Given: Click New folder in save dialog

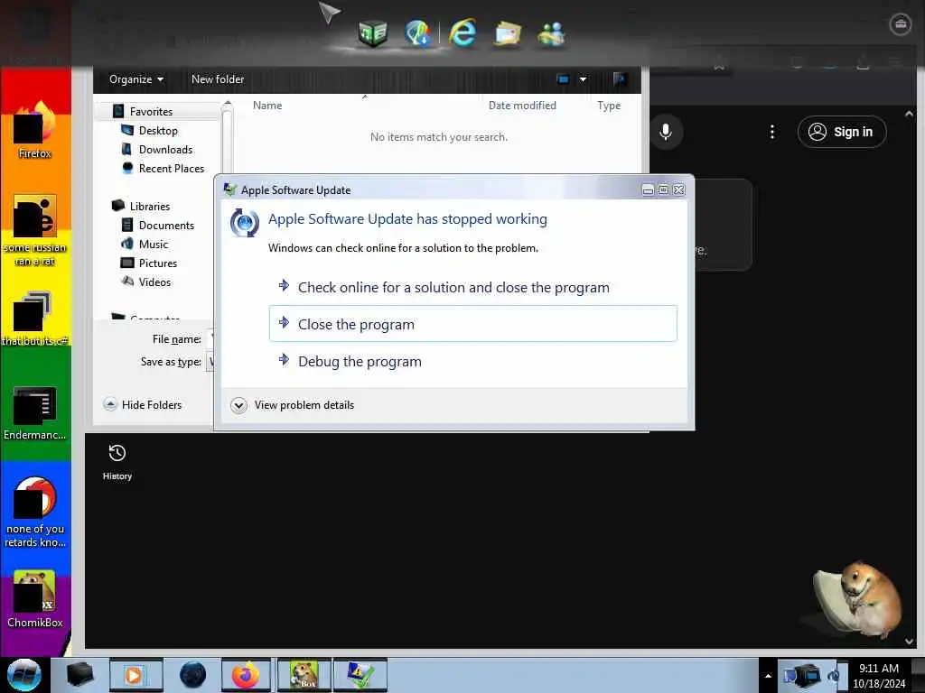Looking at the screenshot, I should [x=218, y=79].
